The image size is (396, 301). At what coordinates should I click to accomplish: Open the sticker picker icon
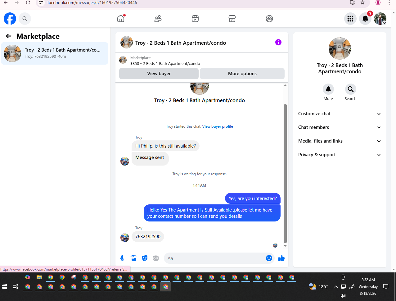[x=145, y=258]
